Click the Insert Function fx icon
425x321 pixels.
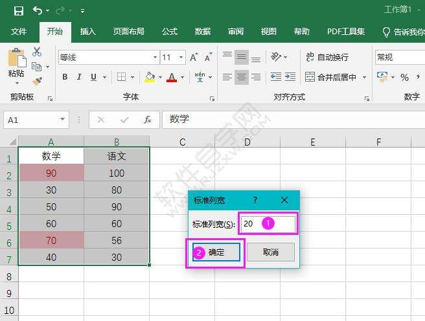tap(148, 119)
